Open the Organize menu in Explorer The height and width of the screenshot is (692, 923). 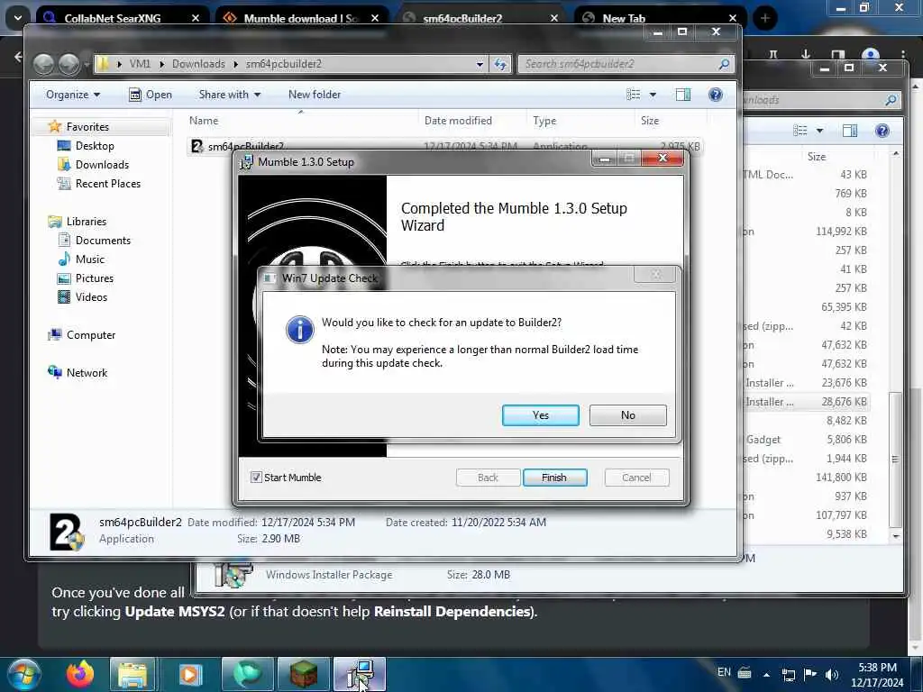pyautogui.click(x=73, y=94)
